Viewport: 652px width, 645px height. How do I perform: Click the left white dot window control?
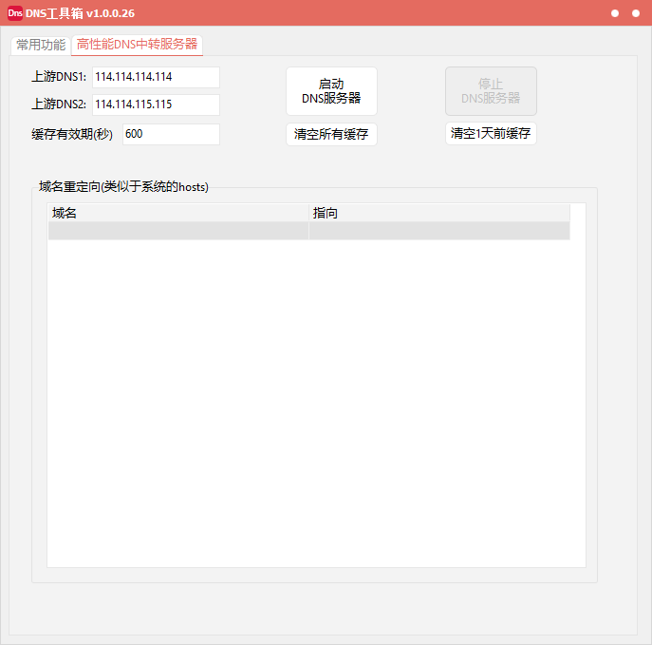615,13
